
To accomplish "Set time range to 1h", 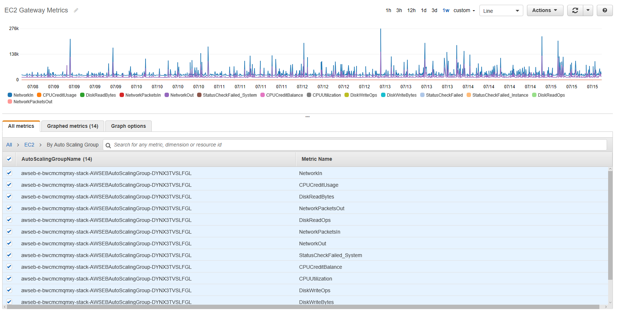I will (388, 10).
